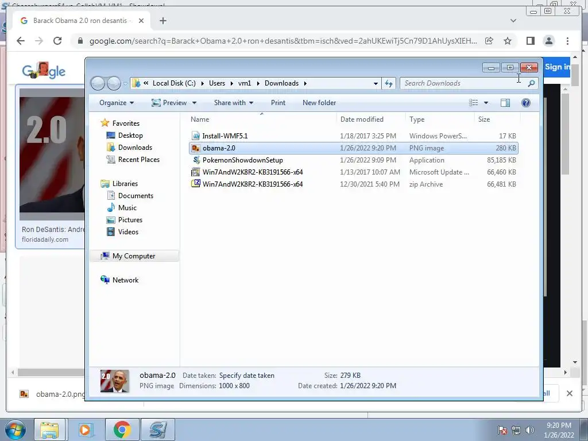The image size is (588, 441).
Task: Open the Share with dropdown
Action: (x=234, y=103)
